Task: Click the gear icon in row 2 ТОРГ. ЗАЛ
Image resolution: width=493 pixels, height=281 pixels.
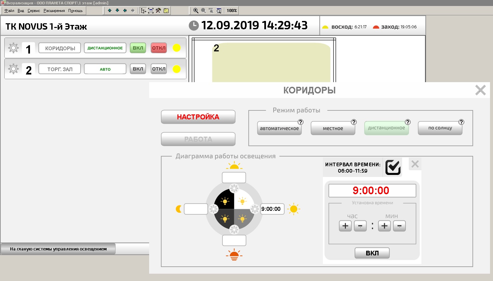Action: point(13,69)
